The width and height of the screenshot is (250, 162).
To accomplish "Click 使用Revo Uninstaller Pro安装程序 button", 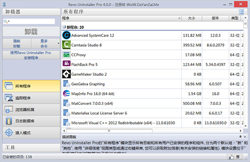I will (x=31, y=55).
